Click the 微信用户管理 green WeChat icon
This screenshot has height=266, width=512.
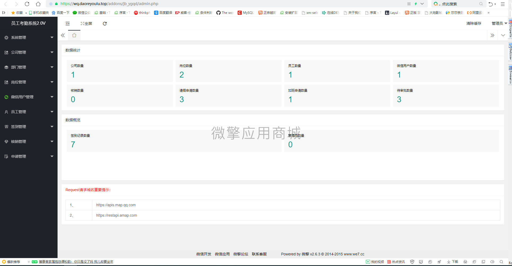click(x=6, y=97)
